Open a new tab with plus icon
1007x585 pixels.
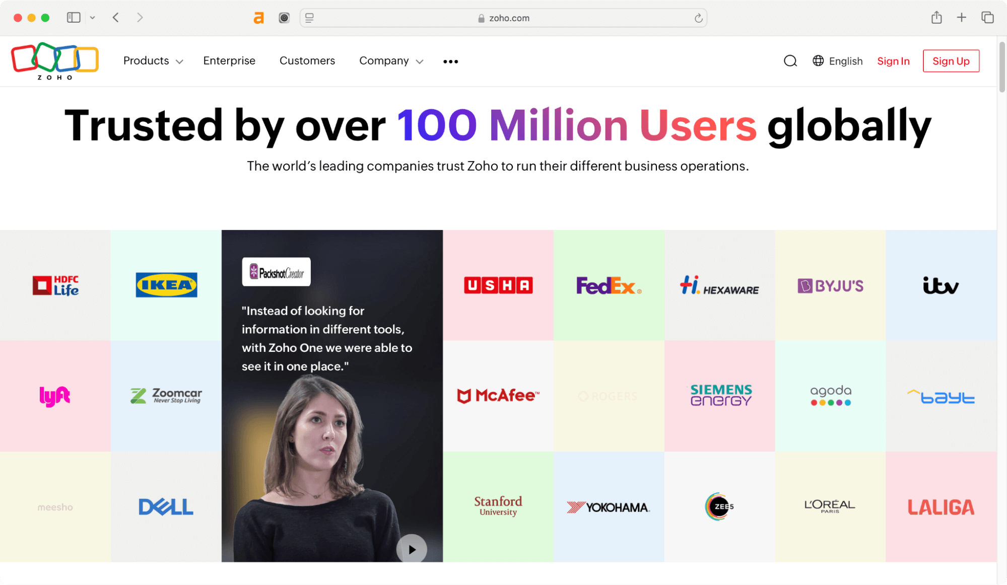(962, 18)
